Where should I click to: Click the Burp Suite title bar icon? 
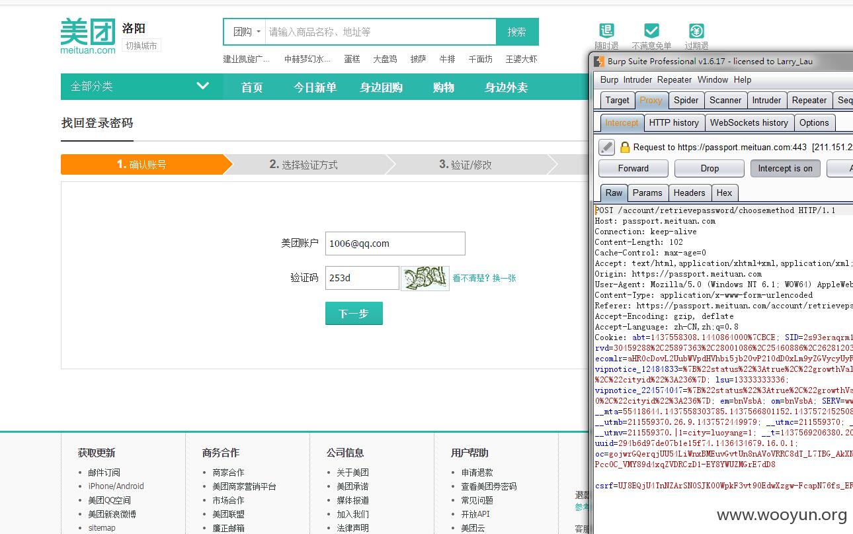tap(598, 62)
